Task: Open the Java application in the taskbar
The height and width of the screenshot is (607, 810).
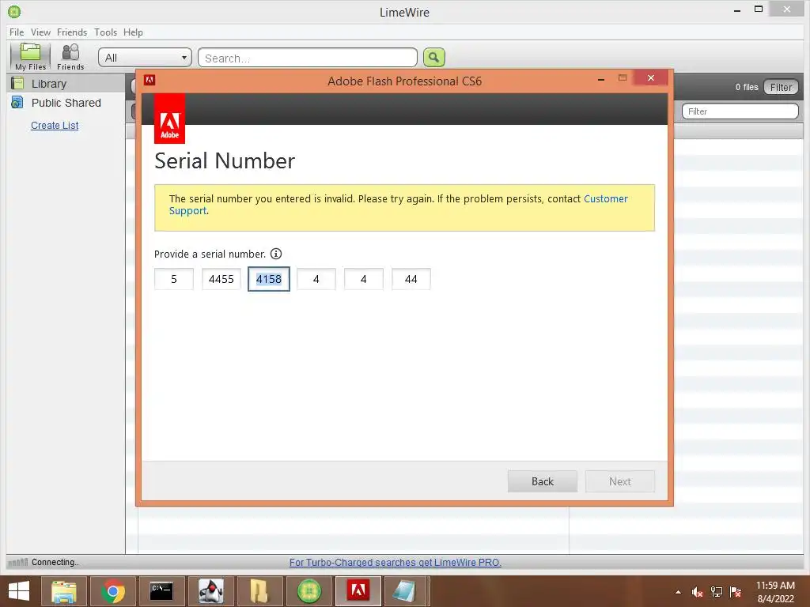Action: (x=210, y=591)
